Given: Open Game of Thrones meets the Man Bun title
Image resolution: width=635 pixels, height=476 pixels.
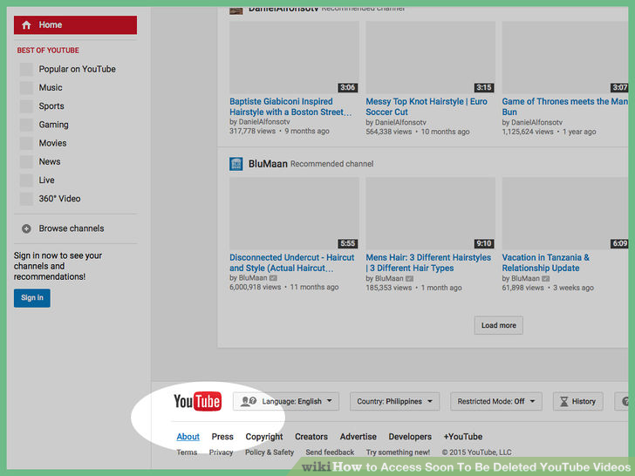Looking at the screenshot, I should click(564, 107).
